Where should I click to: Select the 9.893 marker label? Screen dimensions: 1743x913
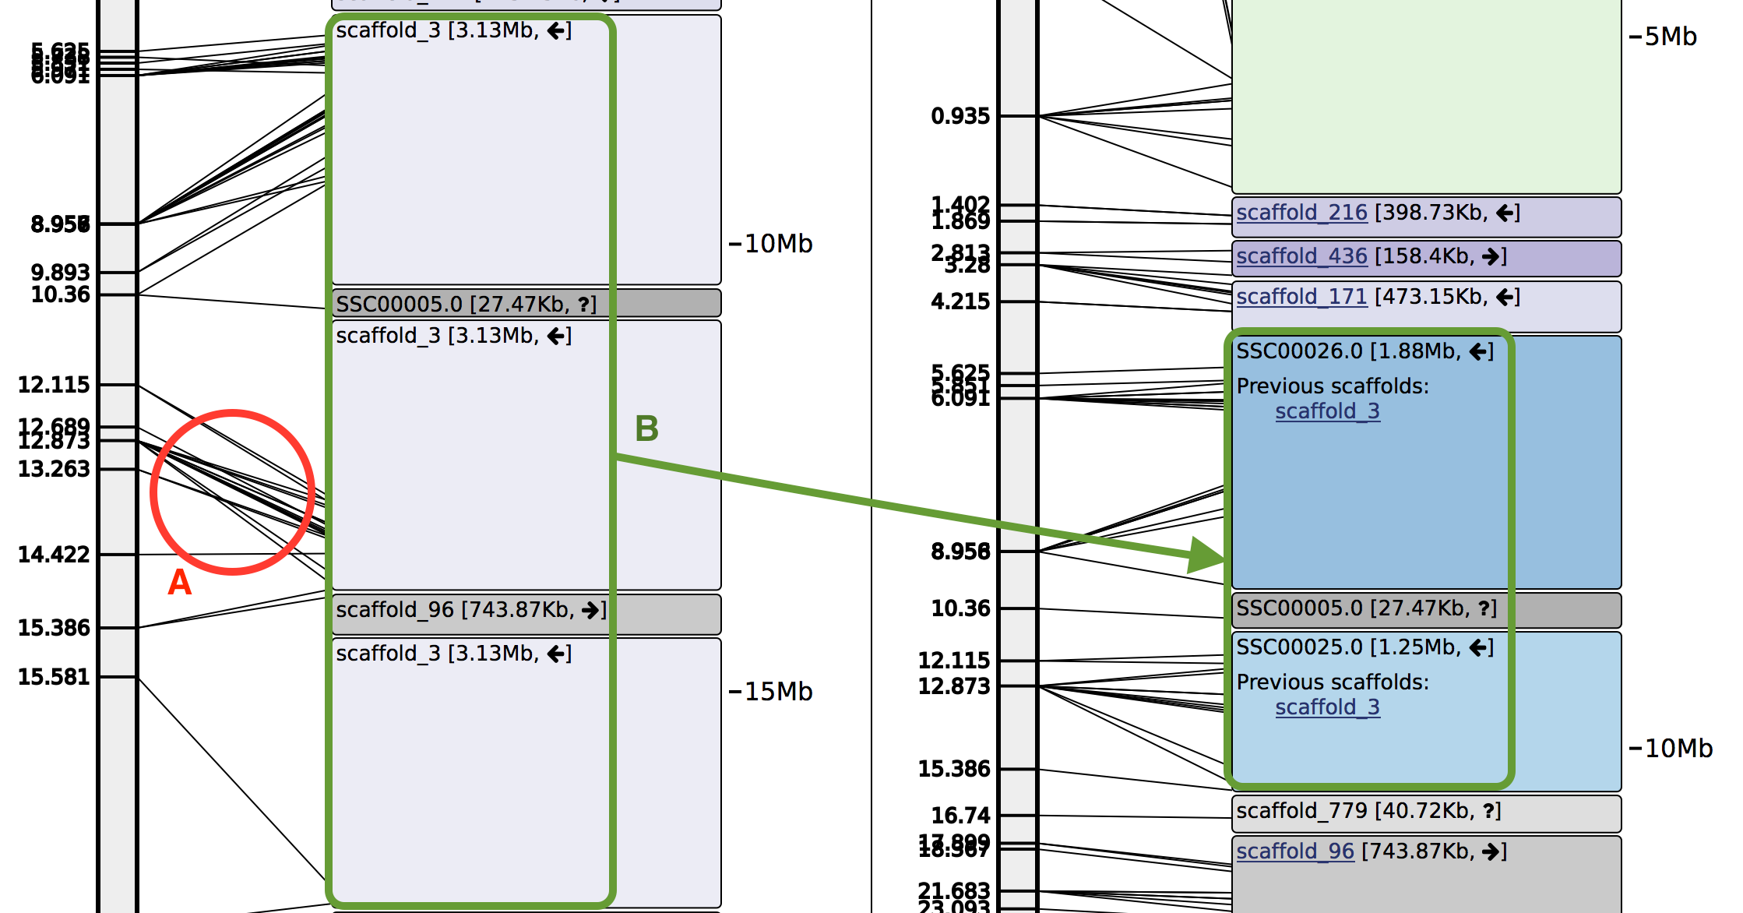(61, 273)
